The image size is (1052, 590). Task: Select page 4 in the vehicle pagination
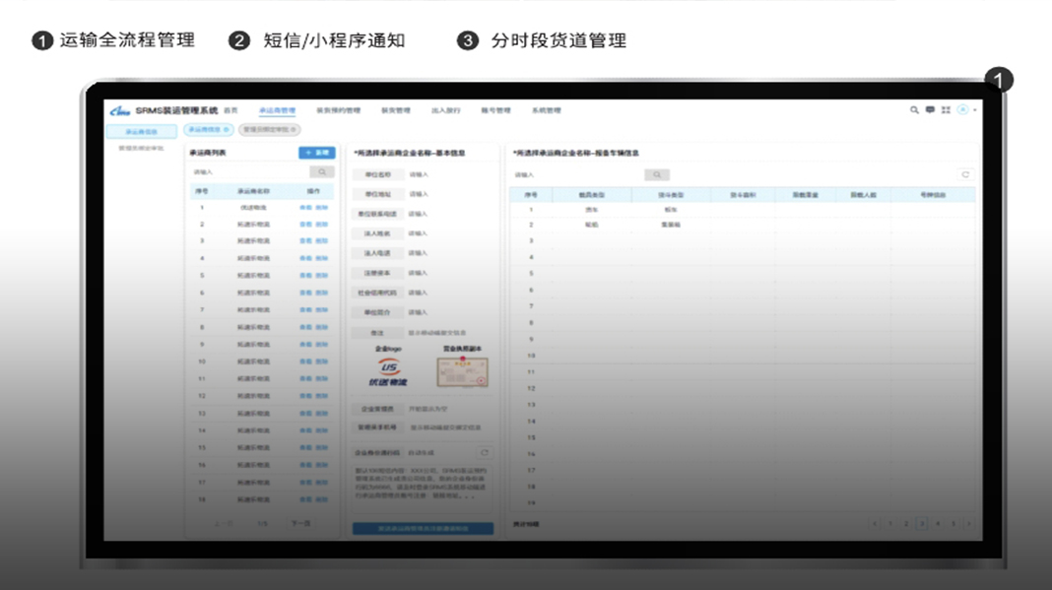tap(938, 524)
